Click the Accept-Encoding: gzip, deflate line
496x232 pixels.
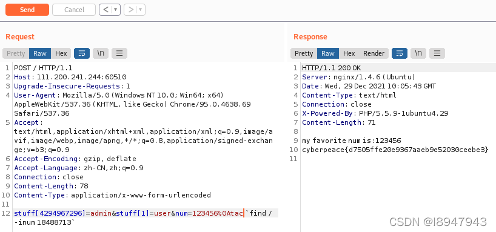75,159
